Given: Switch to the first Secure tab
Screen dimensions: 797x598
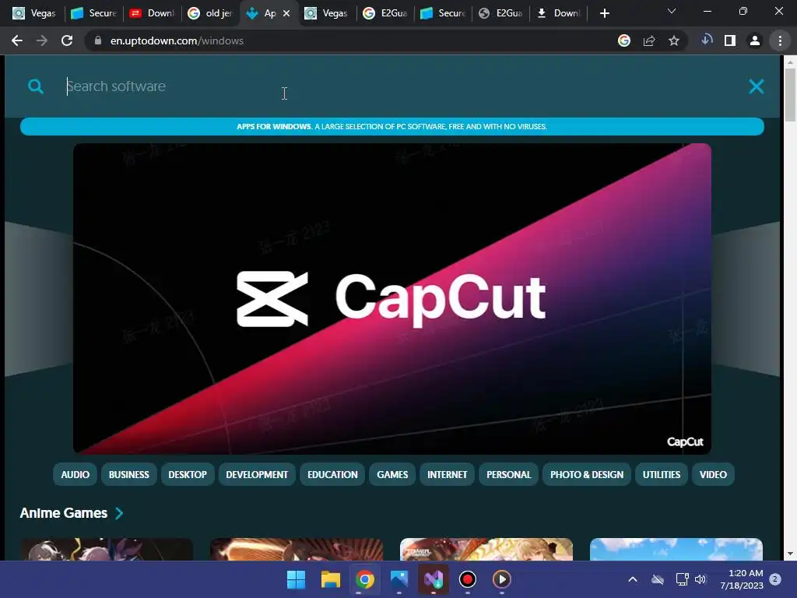Looking at the screenshot, I should (x=93, y=13).
